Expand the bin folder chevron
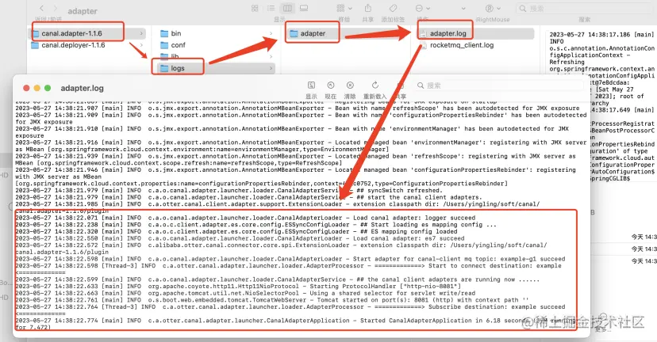Viewport: 657px width, 342px height. tap(271, 33)
